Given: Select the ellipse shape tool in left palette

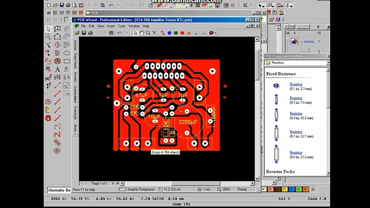Looking at the screenshot, I should [x=66, y=53].
